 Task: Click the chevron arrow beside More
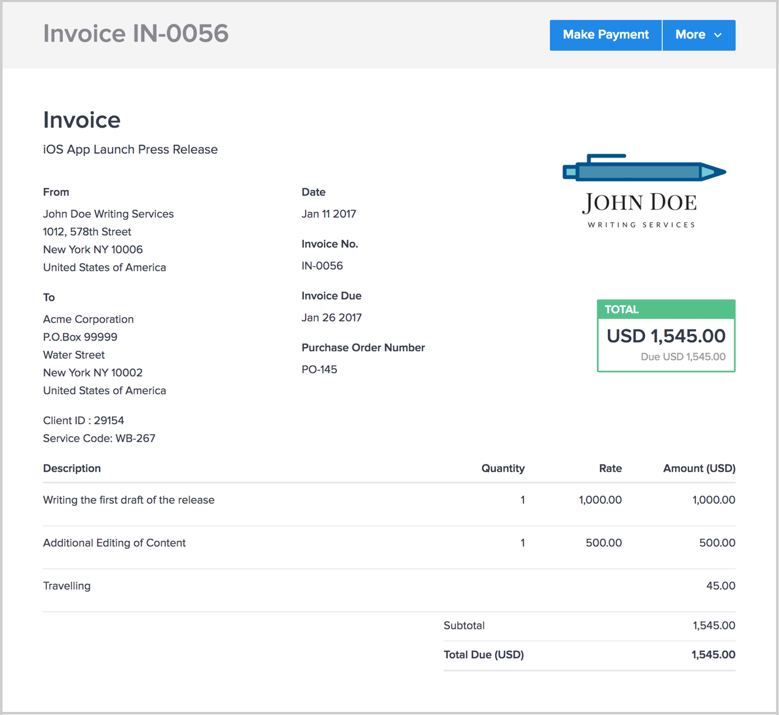click(718, 35)
